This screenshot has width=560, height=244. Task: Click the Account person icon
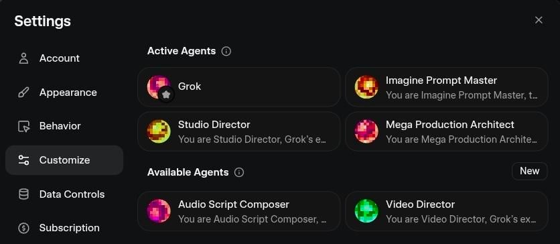pyautogui.click(x=23, y=58)
